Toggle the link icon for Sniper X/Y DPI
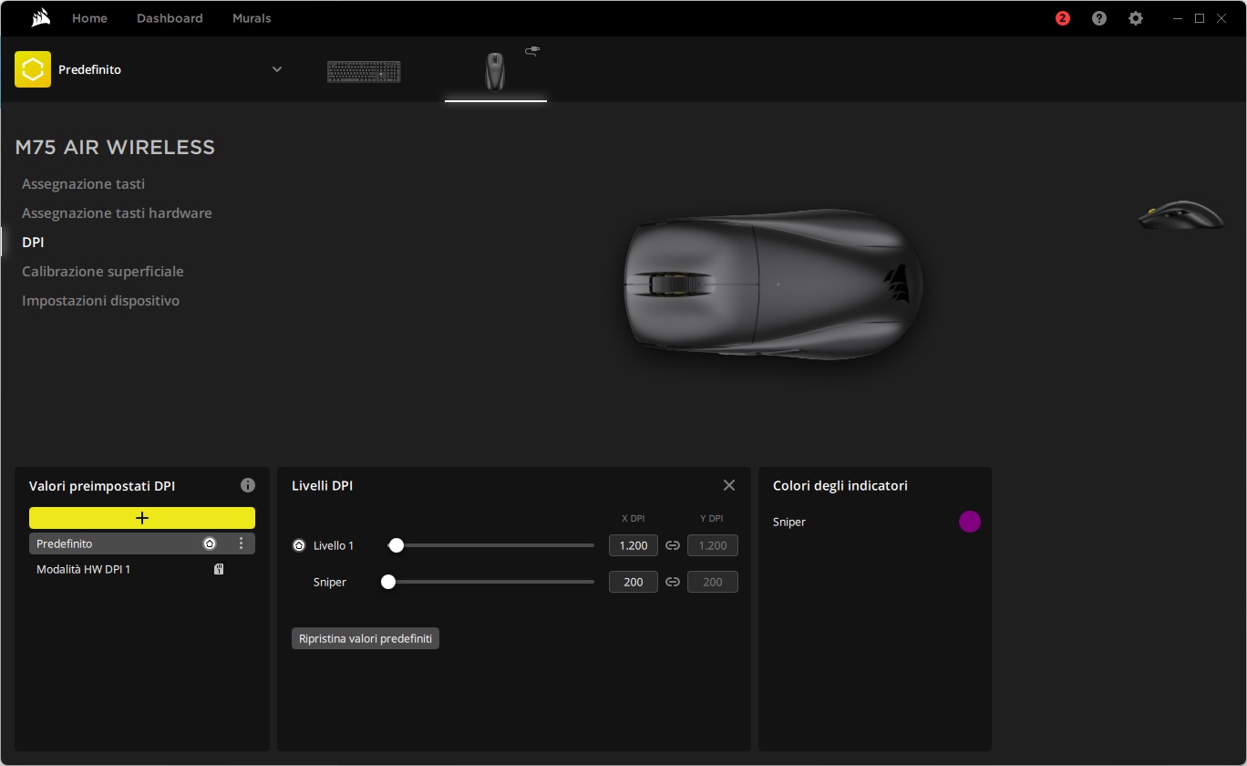The image size is (1247, 766). coord(673,582)
